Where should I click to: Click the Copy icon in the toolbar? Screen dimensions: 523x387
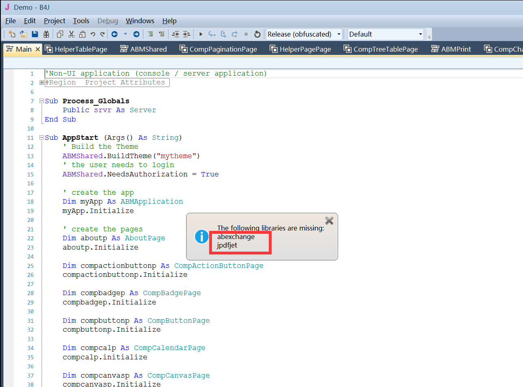click(60, 34)
